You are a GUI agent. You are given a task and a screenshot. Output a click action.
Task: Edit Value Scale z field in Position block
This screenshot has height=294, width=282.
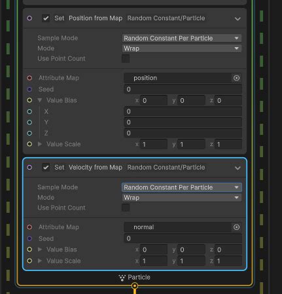pyautogui.click(x=228, y=144)
